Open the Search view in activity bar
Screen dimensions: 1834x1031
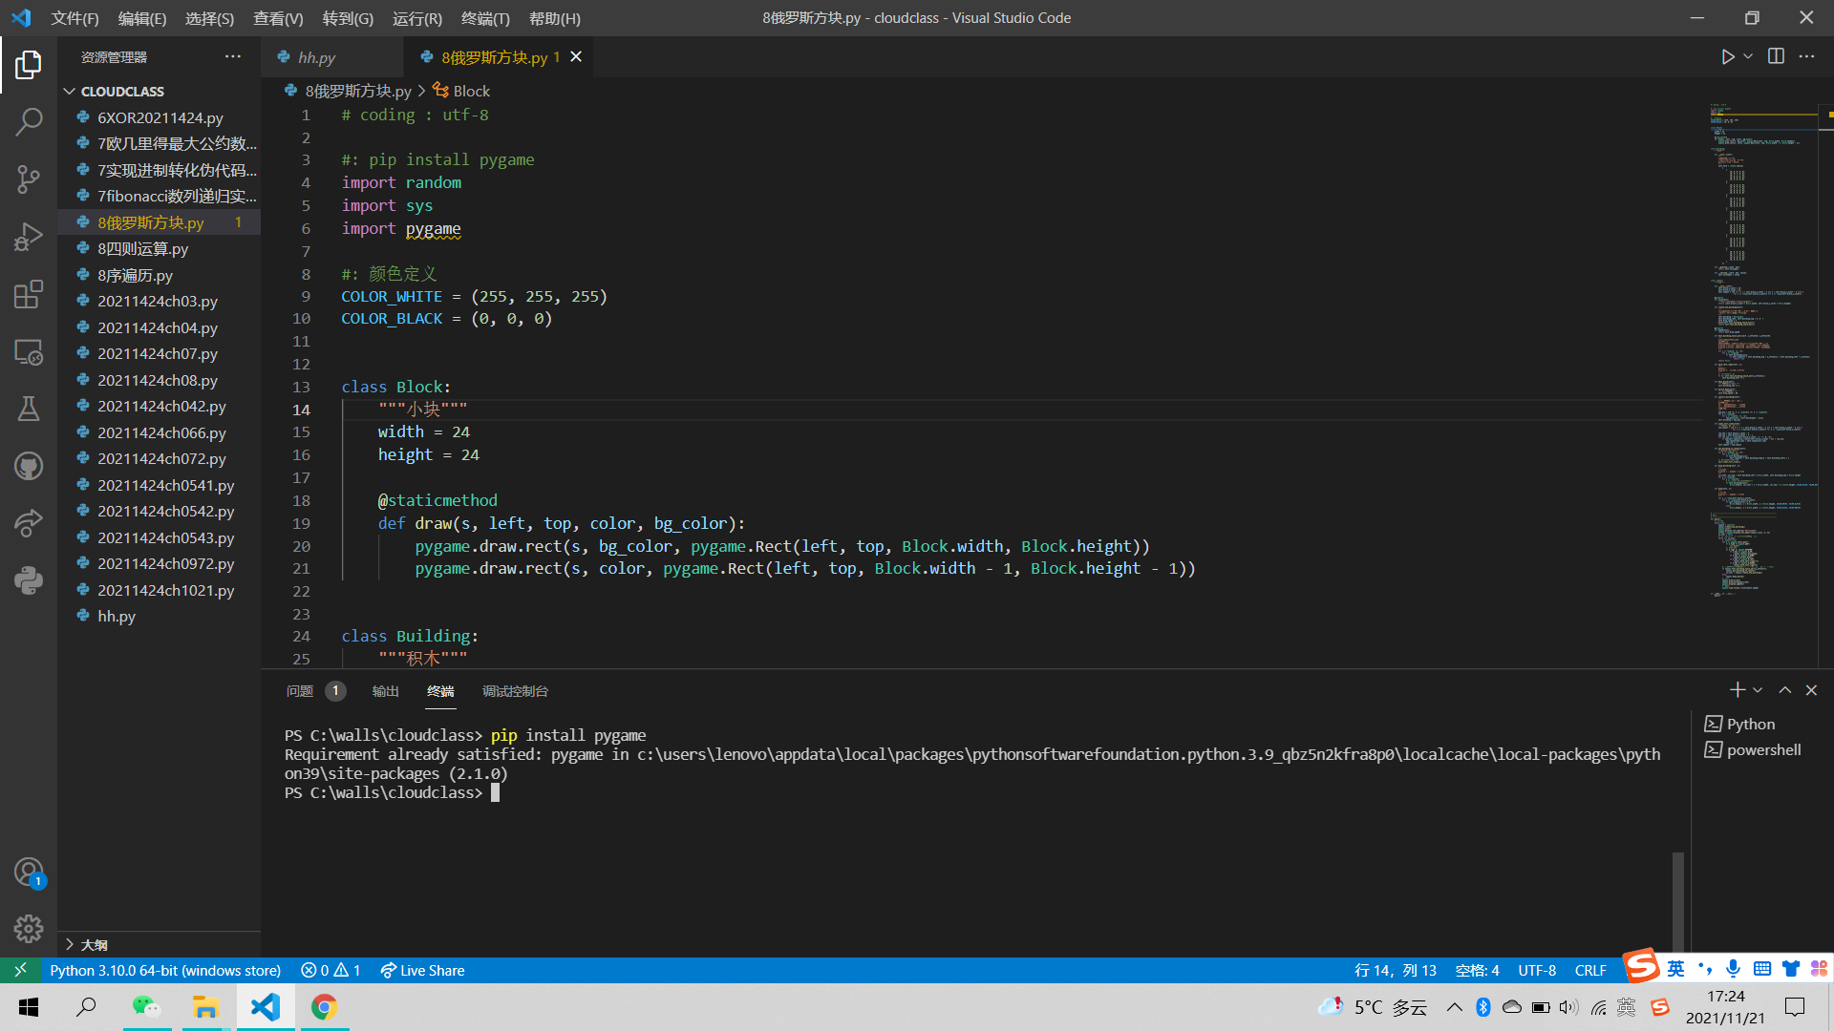(29, 121)
